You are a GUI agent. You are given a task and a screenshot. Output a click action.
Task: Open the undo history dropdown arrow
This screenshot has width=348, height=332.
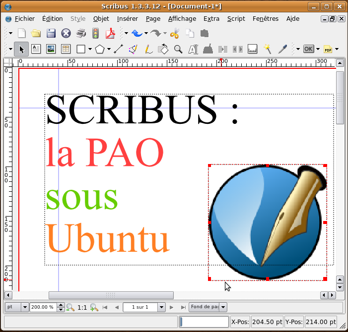tap(146, 33)
